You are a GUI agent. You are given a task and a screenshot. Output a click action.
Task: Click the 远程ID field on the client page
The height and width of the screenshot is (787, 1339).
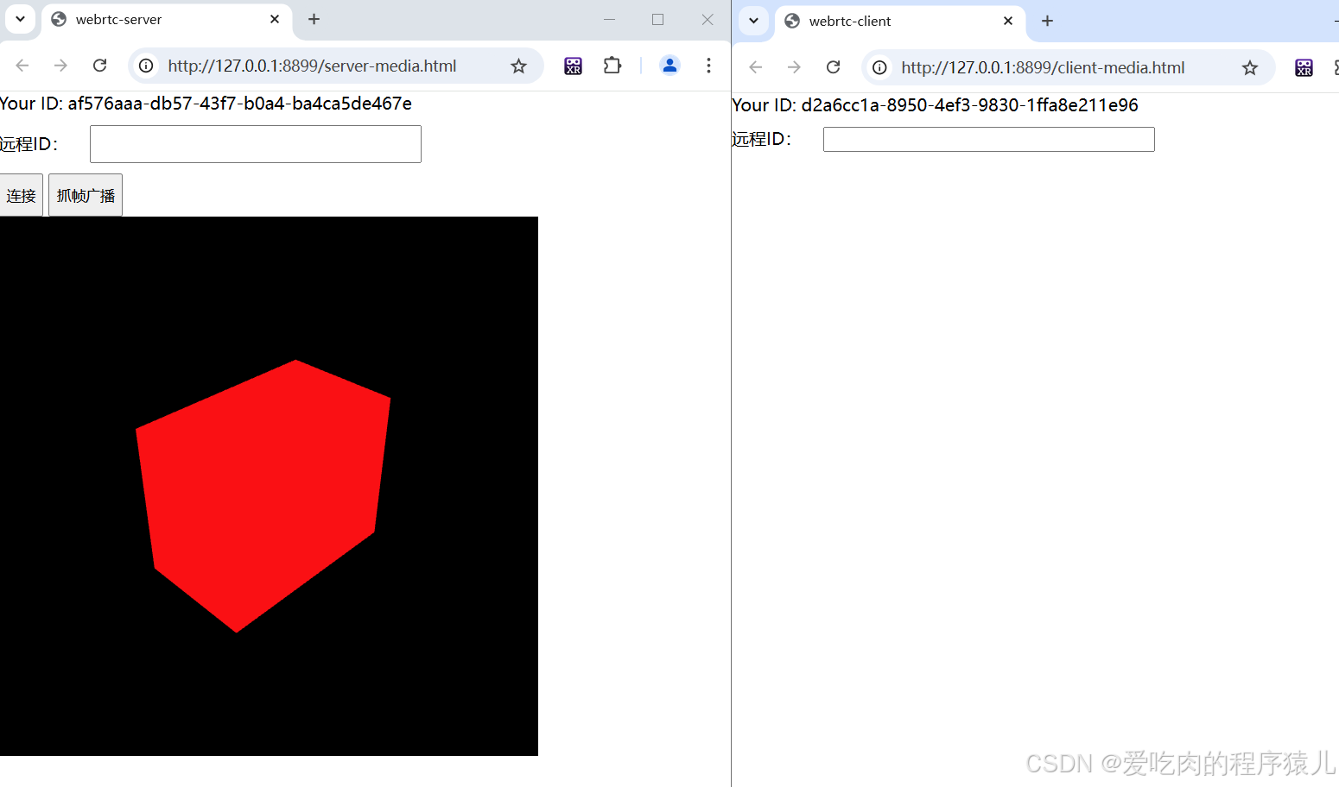pos(989,139)
